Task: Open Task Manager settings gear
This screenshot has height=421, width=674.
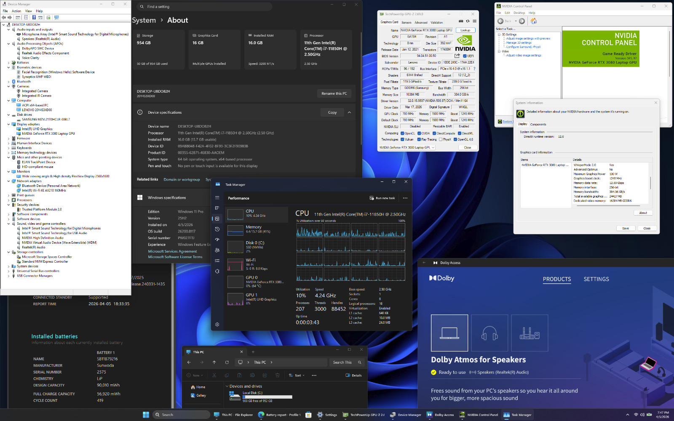Action: click(x=217, y=324)
